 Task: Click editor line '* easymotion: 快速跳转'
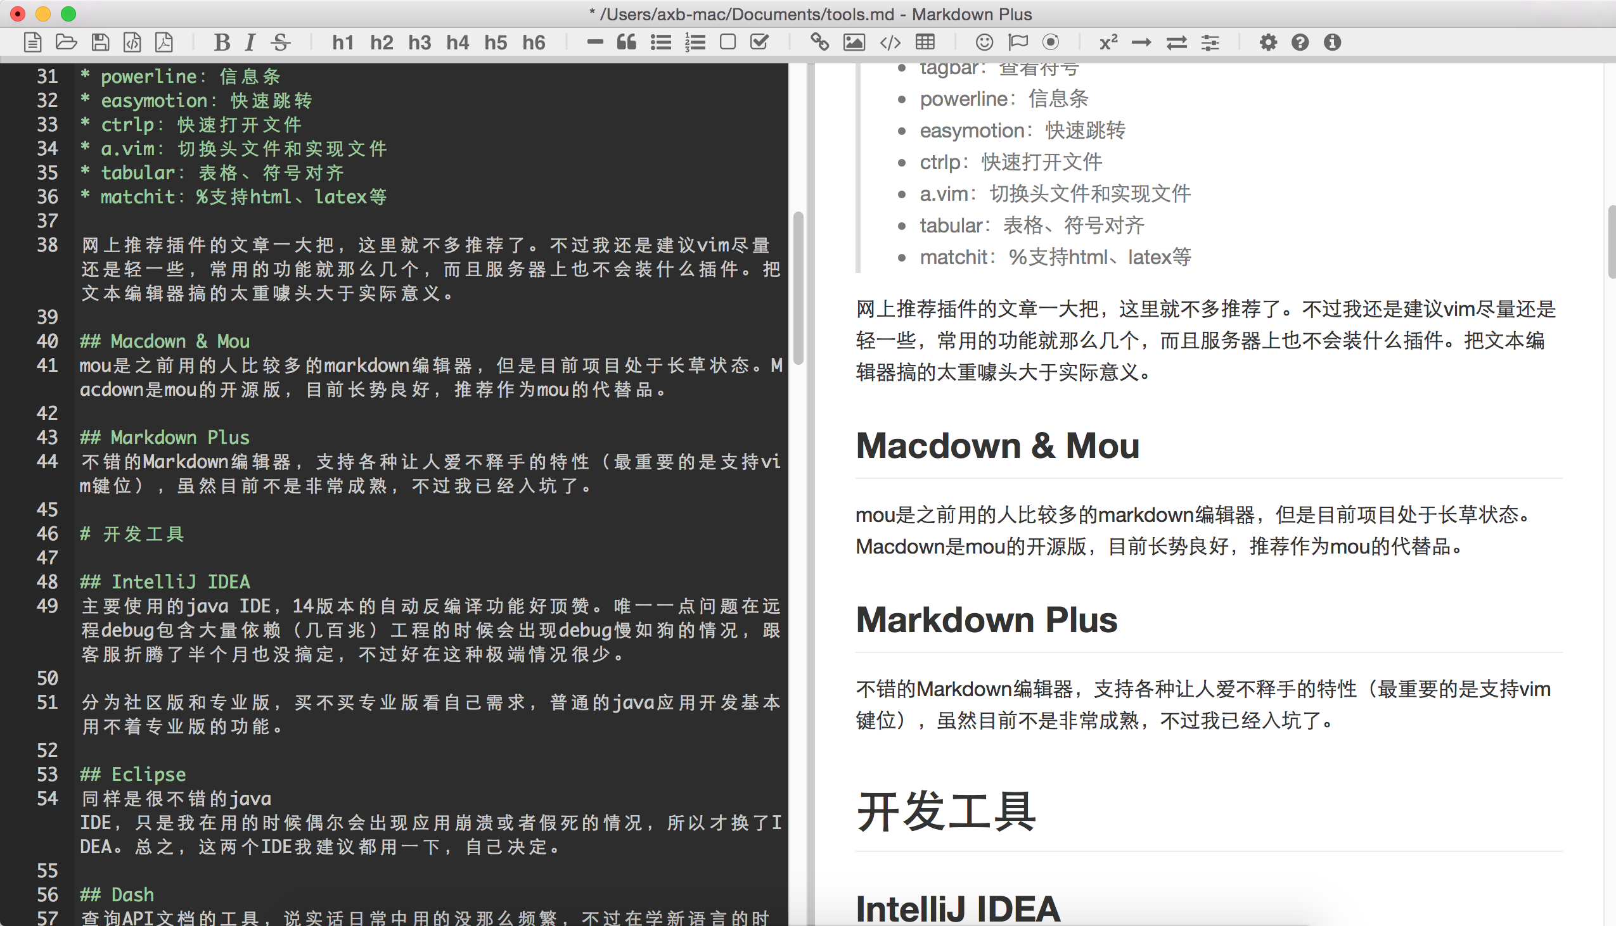(x=196, y=101)
